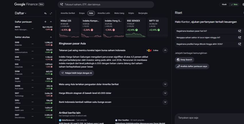244x124 pixels.
Task: Ask Bagaimana keadaan pasar hari ini
Action: (x=191, y=31)
